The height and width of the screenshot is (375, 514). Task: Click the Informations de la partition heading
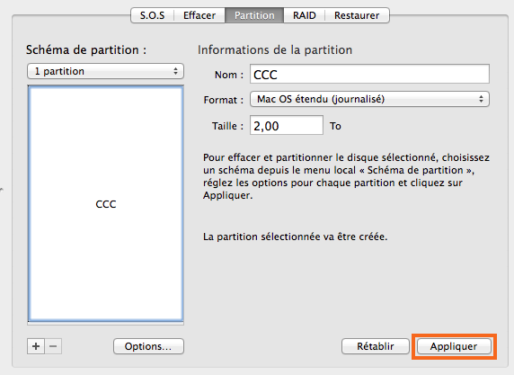click(x=275, y=49)
